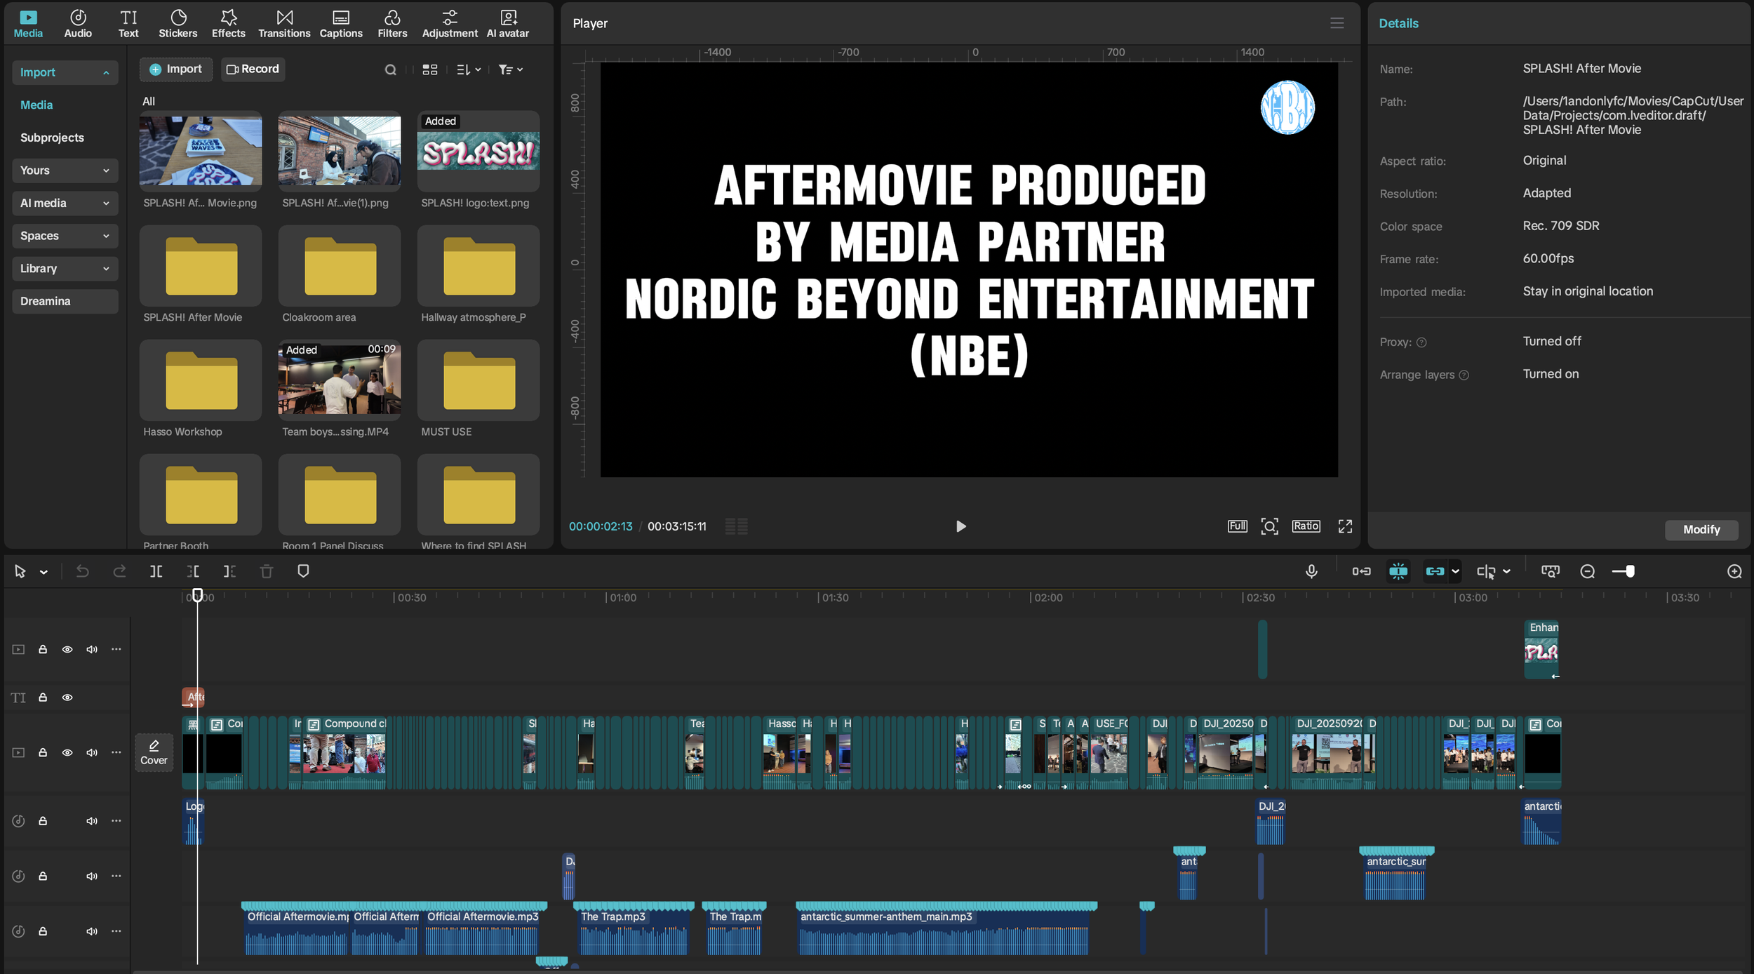
Task: Click the delete clip trash icon
Action: point(267,571)
